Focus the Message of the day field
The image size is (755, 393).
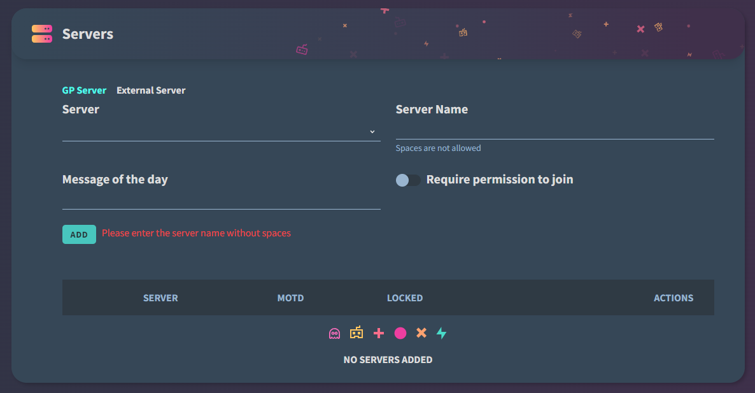(221, 201)
